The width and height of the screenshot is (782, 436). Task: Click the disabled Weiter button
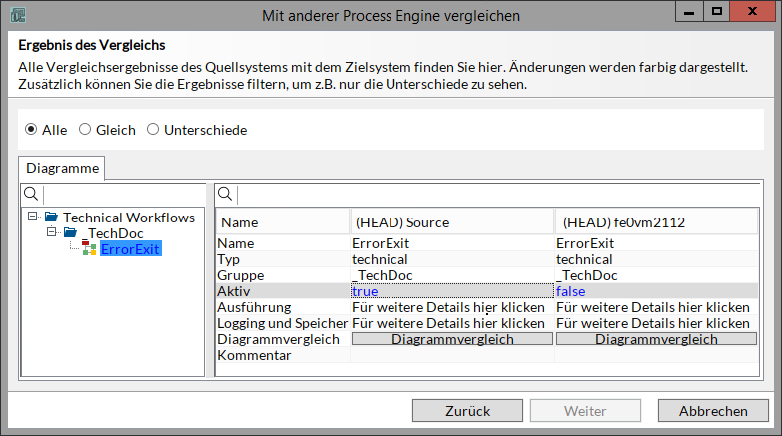point(585,411)
